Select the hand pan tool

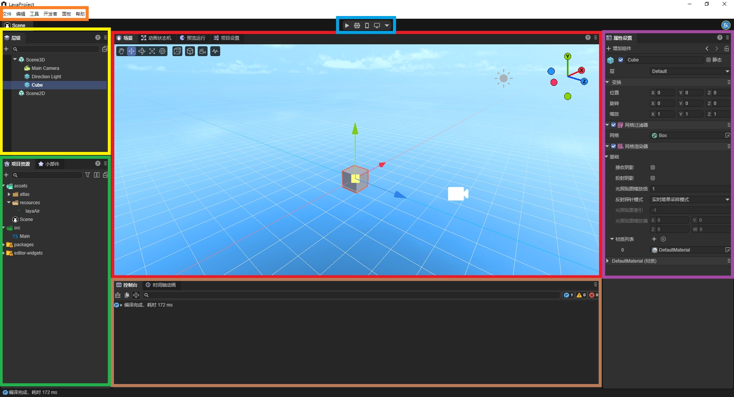[x=121, y=51]
